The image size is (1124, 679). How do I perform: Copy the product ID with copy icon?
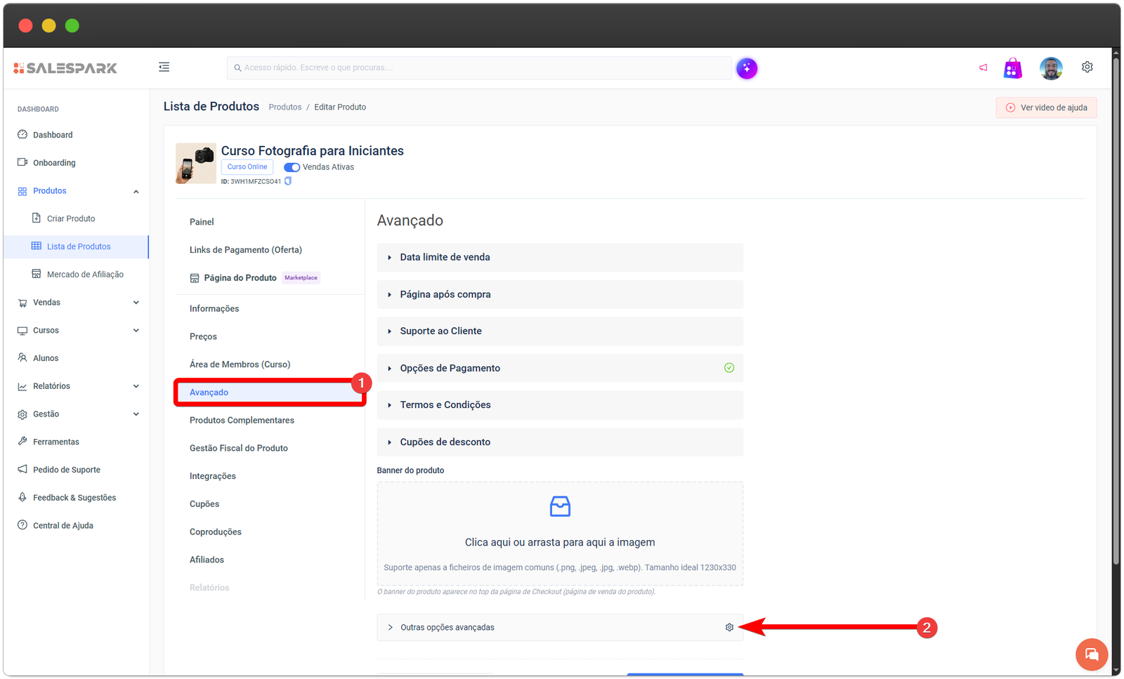coord(288,181)
